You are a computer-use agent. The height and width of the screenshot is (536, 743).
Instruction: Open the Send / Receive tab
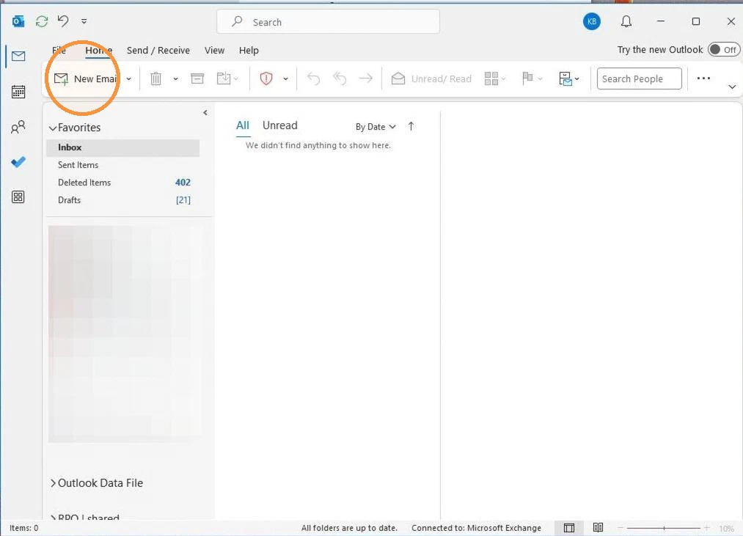[158, 51]
